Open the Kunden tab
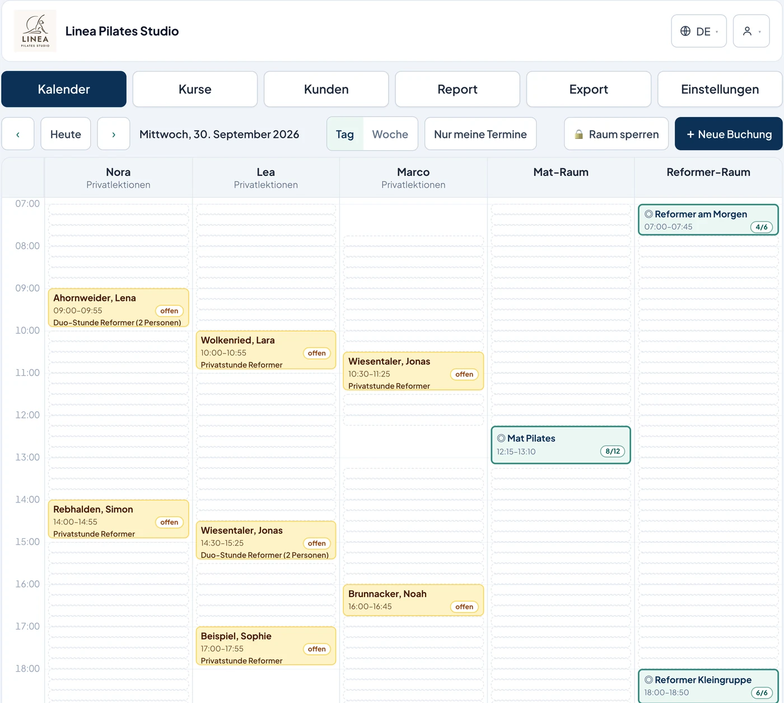Viewport: 784px width, 703px height. [326, 89]
